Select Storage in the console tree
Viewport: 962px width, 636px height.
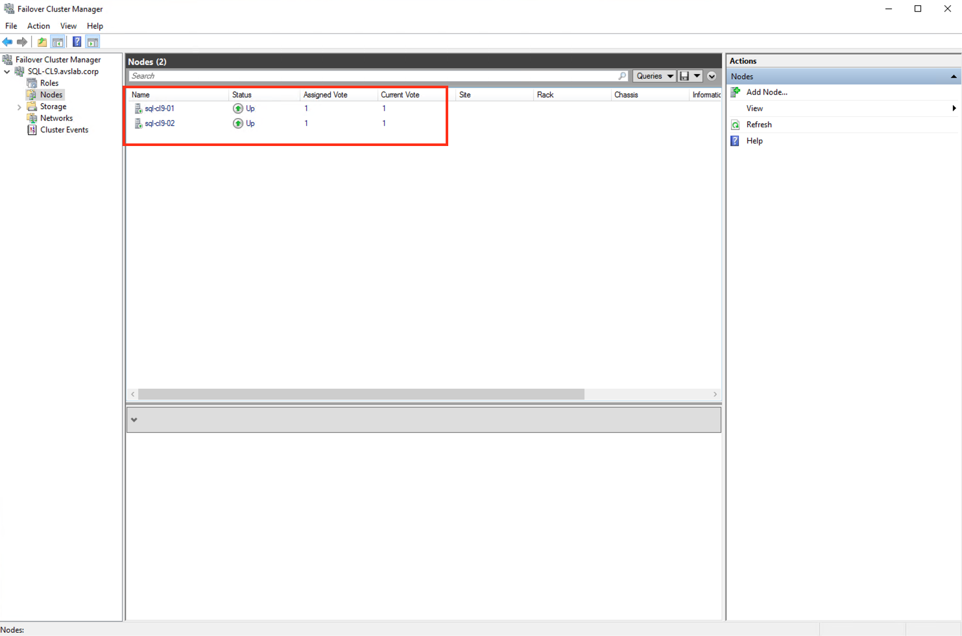click(53, 106)
